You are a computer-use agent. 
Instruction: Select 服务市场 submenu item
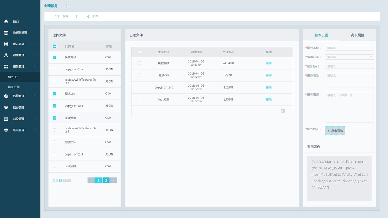click(13, 87)
